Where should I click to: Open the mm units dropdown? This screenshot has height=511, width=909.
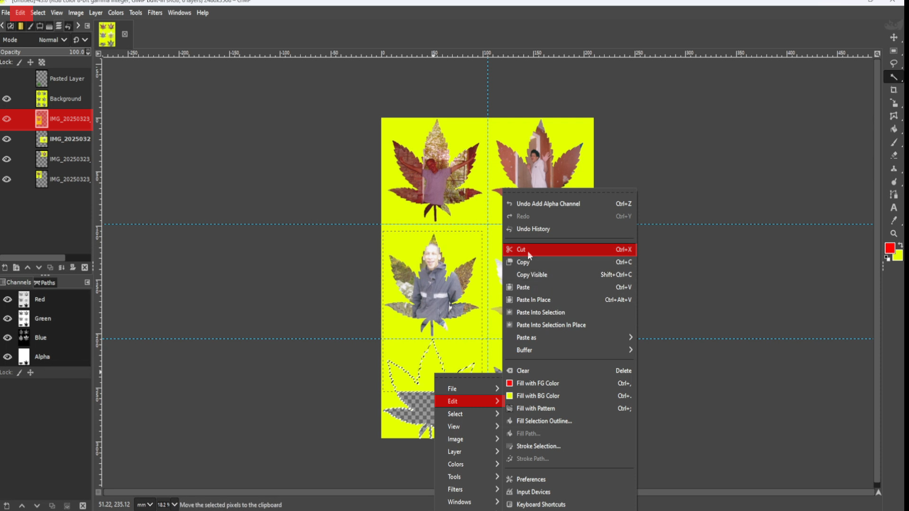144,505
